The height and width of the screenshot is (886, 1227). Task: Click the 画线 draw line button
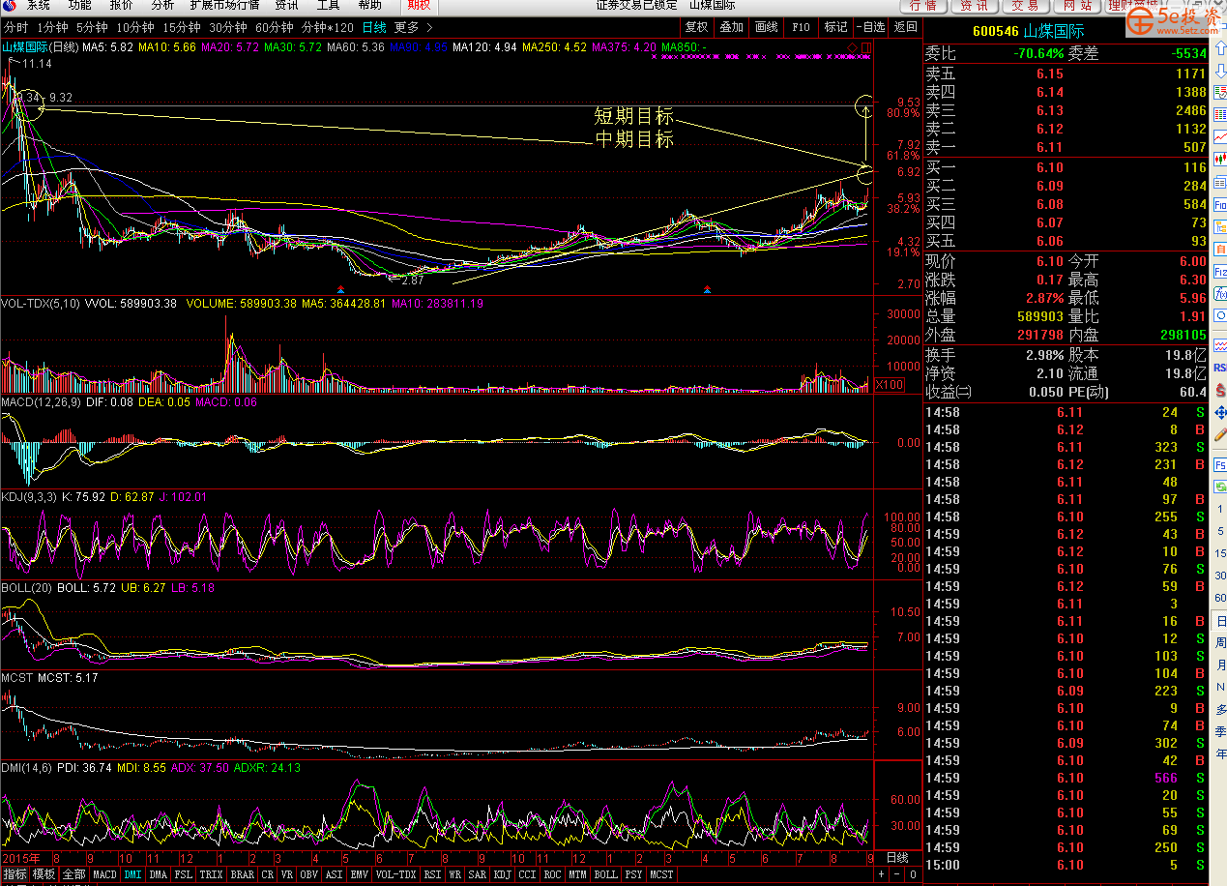766,27
